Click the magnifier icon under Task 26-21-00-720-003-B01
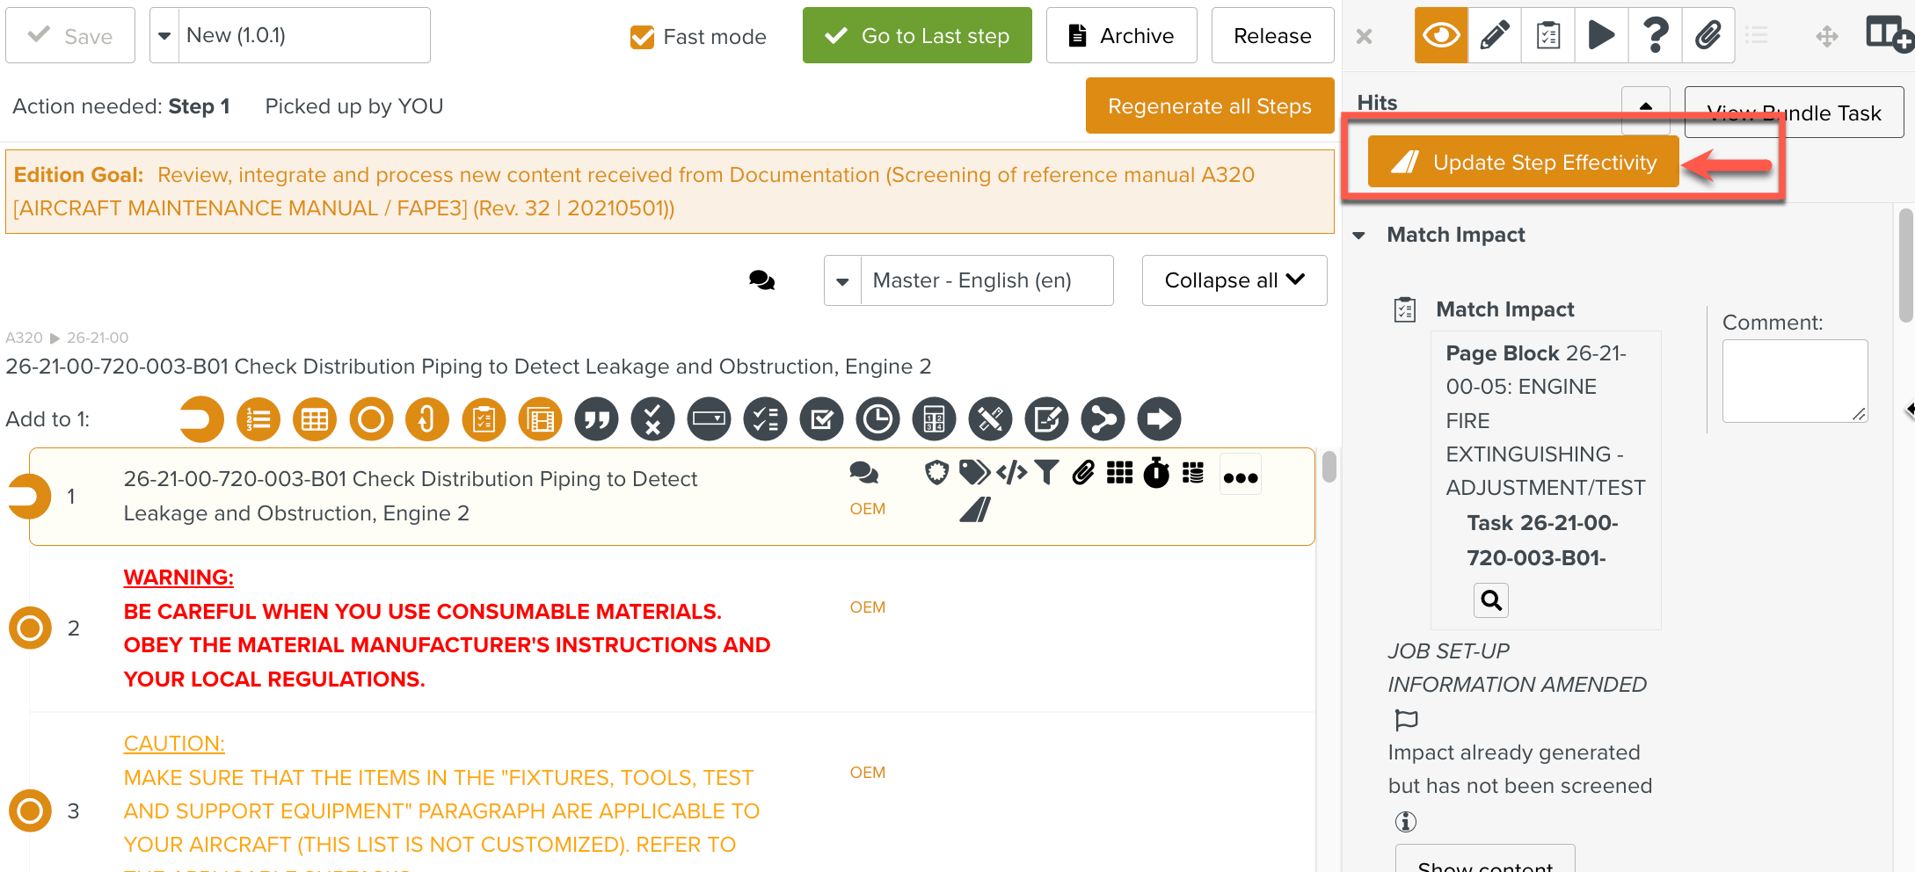This screenshot has width=1915, height=872. 1490,600
